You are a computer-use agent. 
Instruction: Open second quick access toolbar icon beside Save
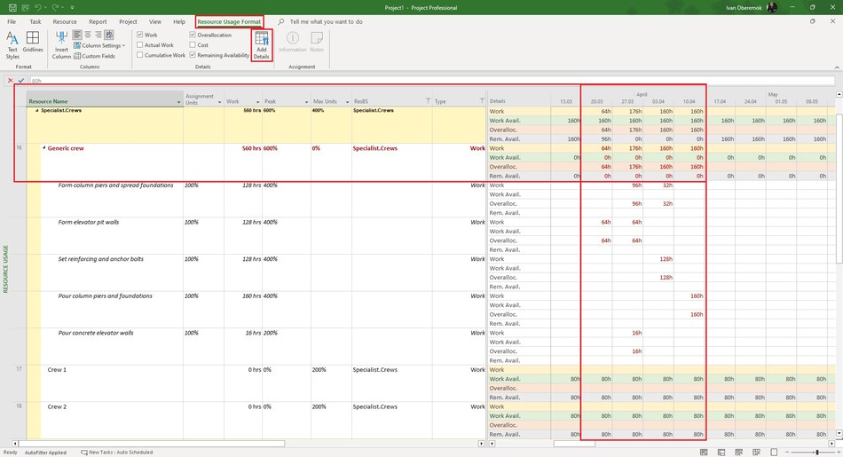point(25,7)
